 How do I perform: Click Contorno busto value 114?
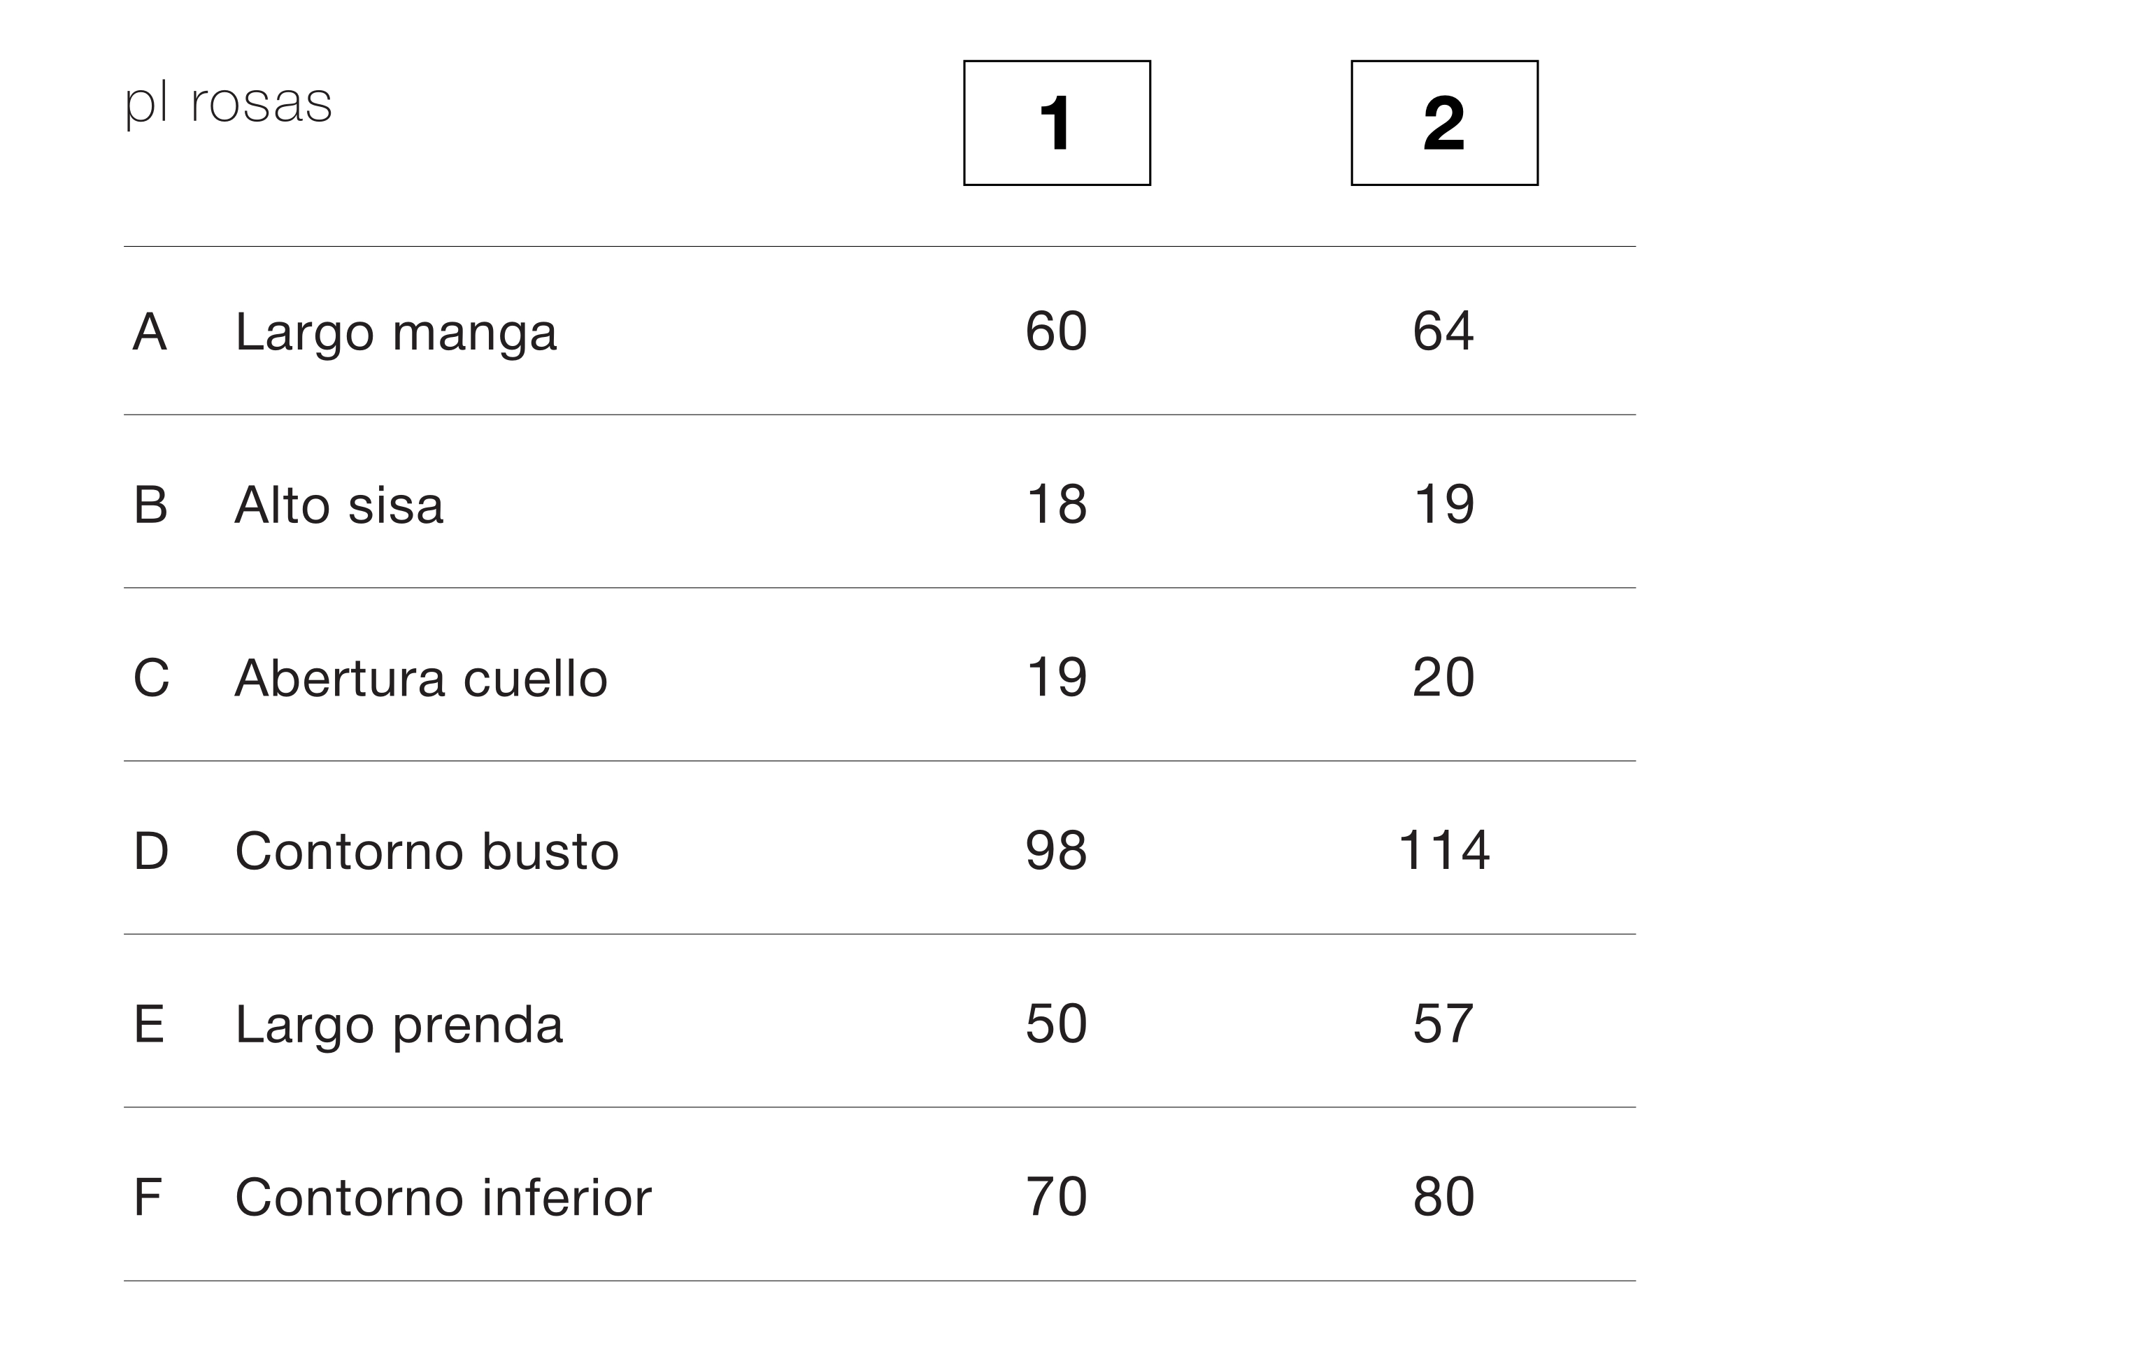pyautogui.click(x=1443, y=850)
